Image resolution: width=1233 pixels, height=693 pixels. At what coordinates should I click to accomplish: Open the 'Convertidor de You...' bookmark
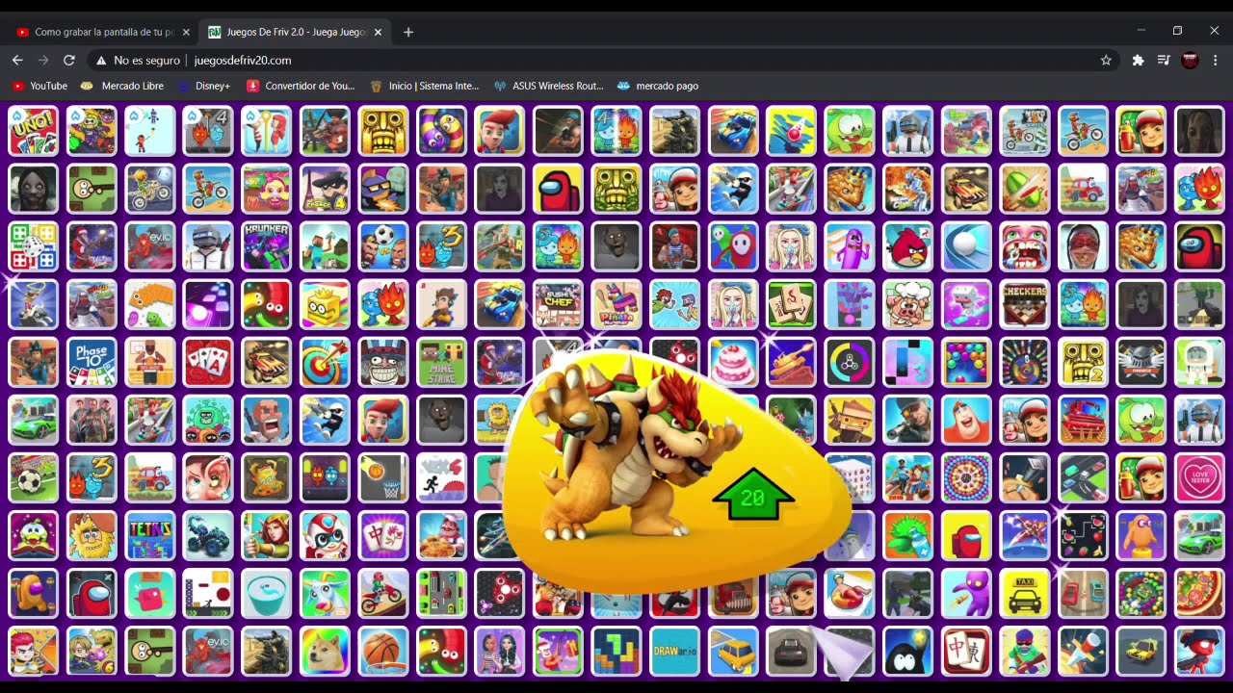(x=301, y=86)
